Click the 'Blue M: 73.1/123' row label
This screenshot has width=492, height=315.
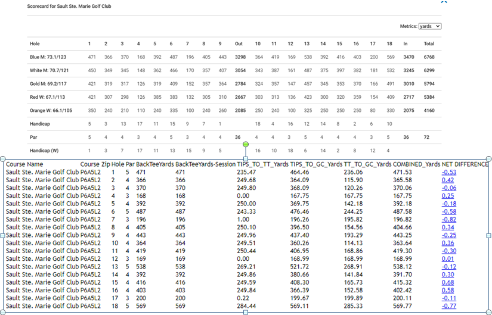(x=48, y=57)
